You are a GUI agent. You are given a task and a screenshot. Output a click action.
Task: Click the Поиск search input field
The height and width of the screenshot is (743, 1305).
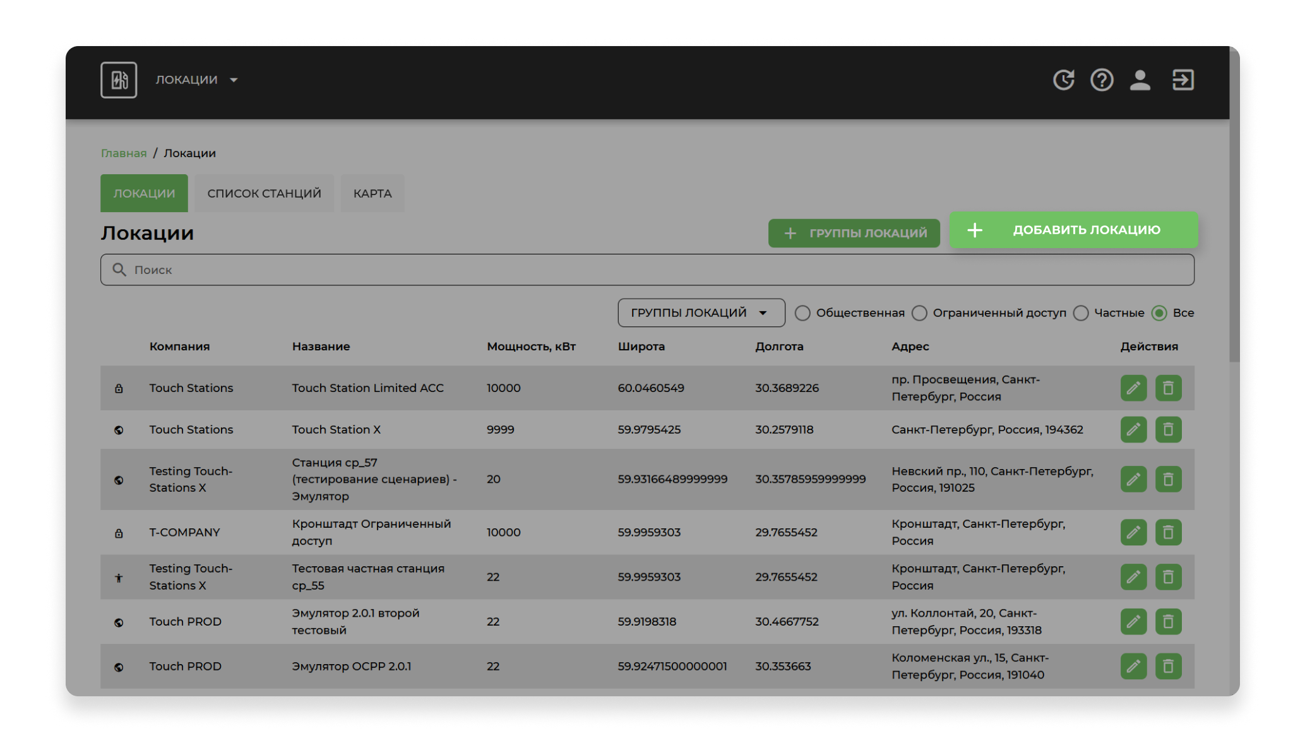pos(647,270)
